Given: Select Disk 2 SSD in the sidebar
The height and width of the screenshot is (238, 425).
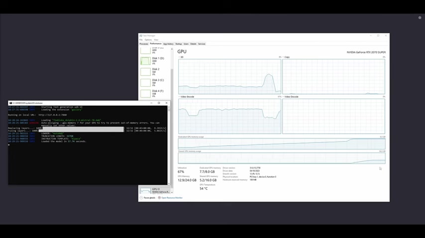Looking at the screenshot, I should [154, 71].
